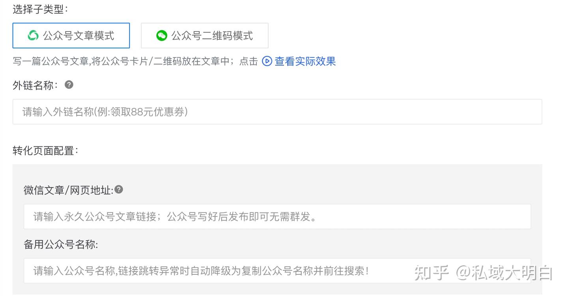Focus the 外链名称 input field
Viewport: 568px width, 296px height.
[x=277, y=112]
